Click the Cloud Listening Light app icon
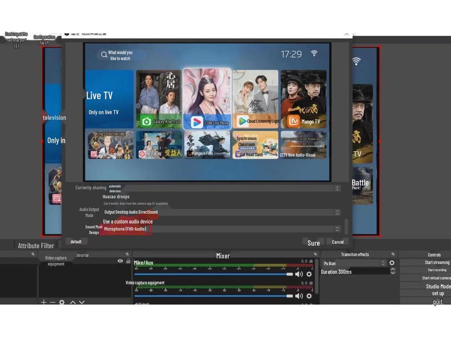This screenshot has width=451, height=338. (242, 121)
